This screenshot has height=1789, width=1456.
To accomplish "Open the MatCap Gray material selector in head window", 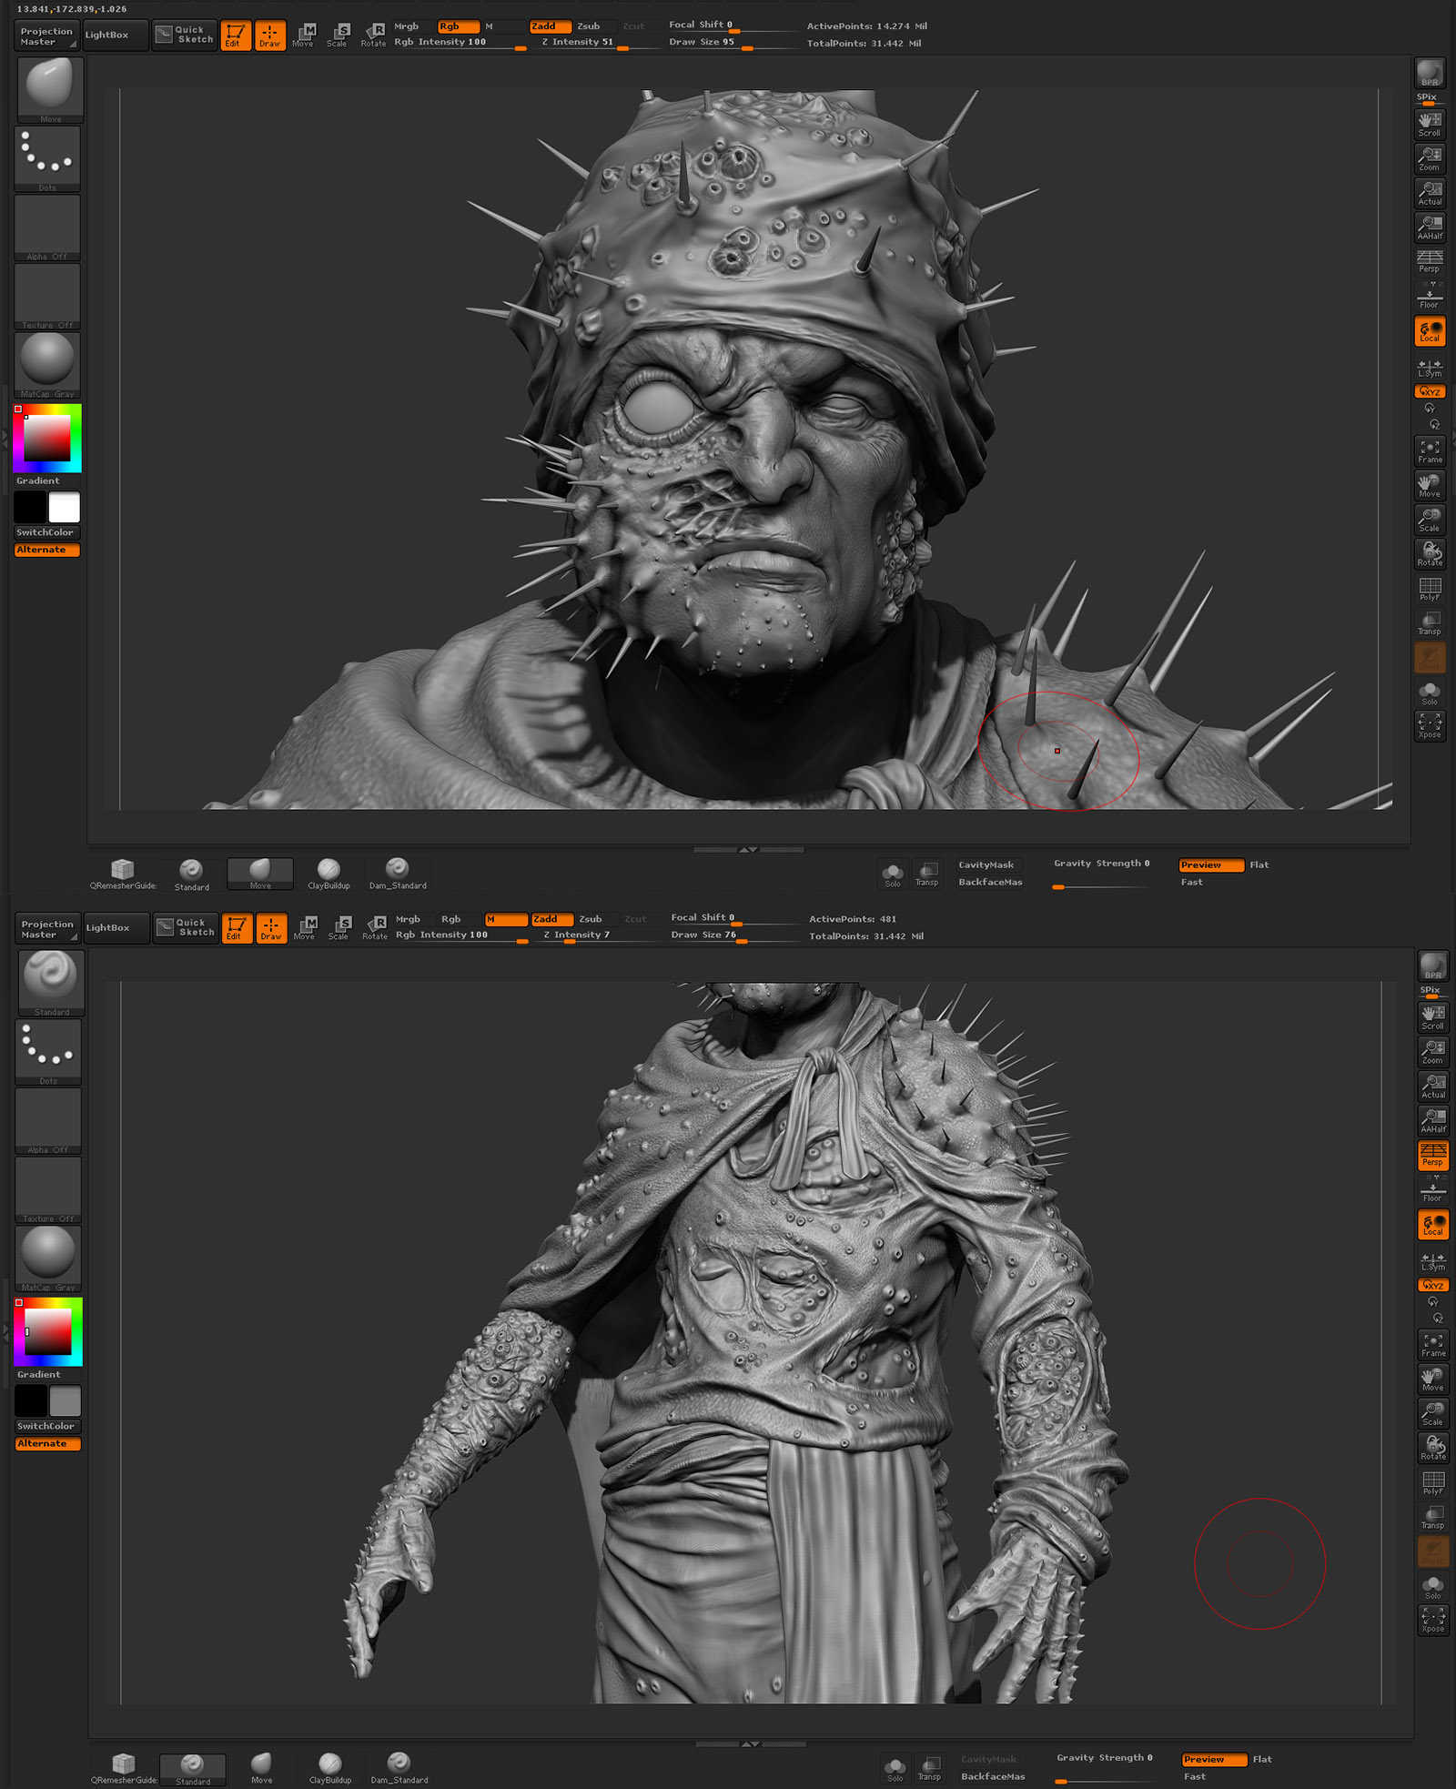I will (47, 365).
